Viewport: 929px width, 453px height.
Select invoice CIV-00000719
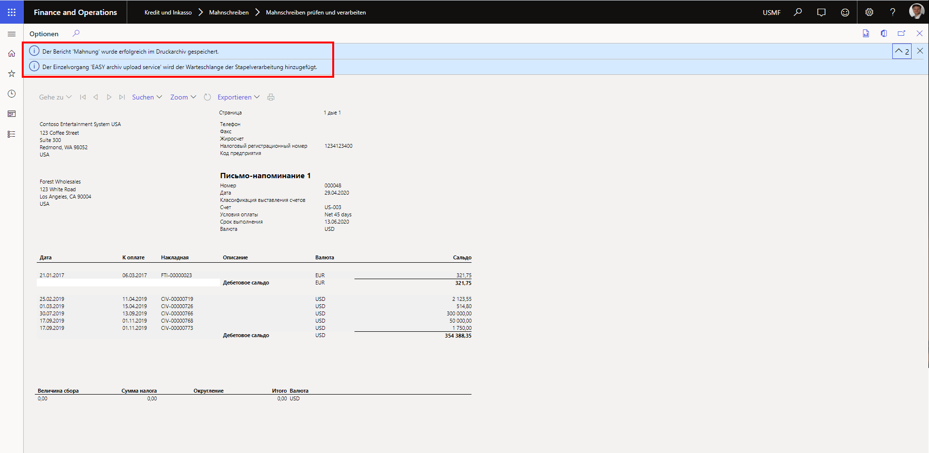pos(177,299)
